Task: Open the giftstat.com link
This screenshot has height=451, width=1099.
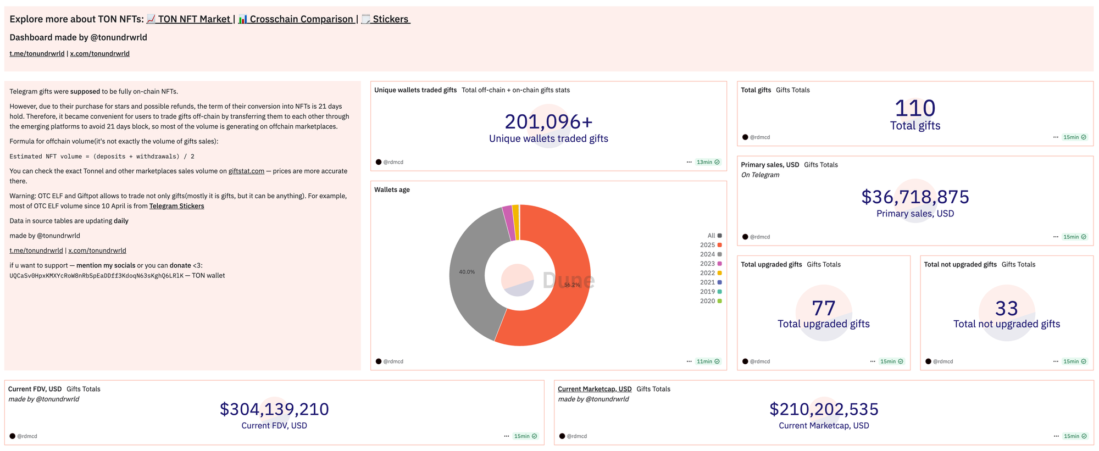Action: (246, 171)
